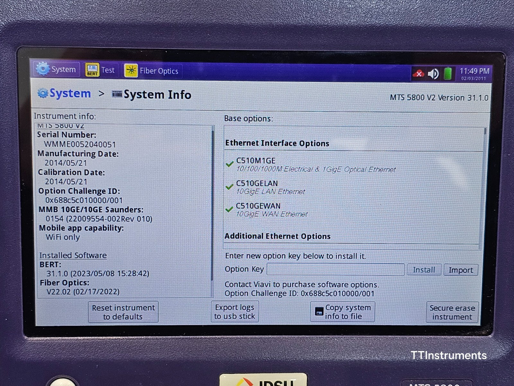The height and width of the screenshot is (386, 514).
Task: Check the green battery indicator
Action: [x=448, y=74]
